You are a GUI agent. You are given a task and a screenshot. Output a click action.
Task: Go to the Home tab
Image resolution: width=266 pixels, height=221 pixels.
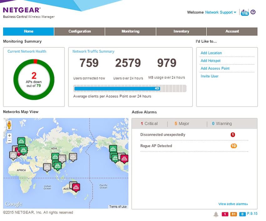pyautogui.click(x=28, y=31)
